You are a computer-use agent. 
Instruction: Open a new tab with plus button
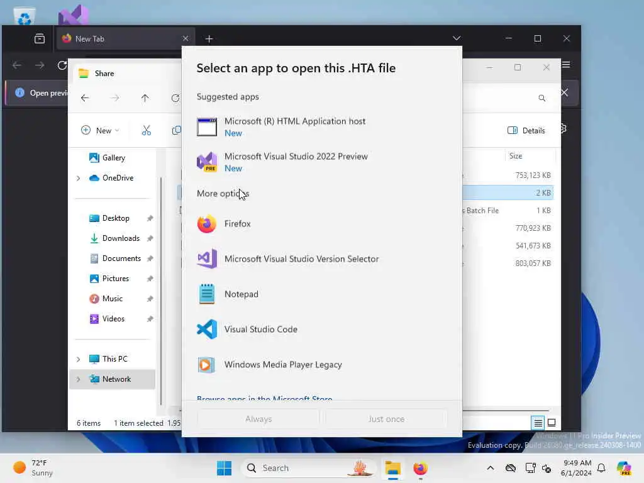209,39
